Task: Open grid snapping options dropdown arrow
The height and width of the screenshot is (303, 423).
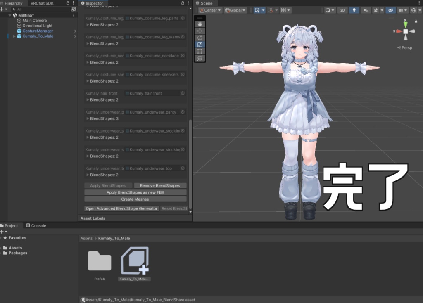Action: pyautogui.click(x=263, y=10)
